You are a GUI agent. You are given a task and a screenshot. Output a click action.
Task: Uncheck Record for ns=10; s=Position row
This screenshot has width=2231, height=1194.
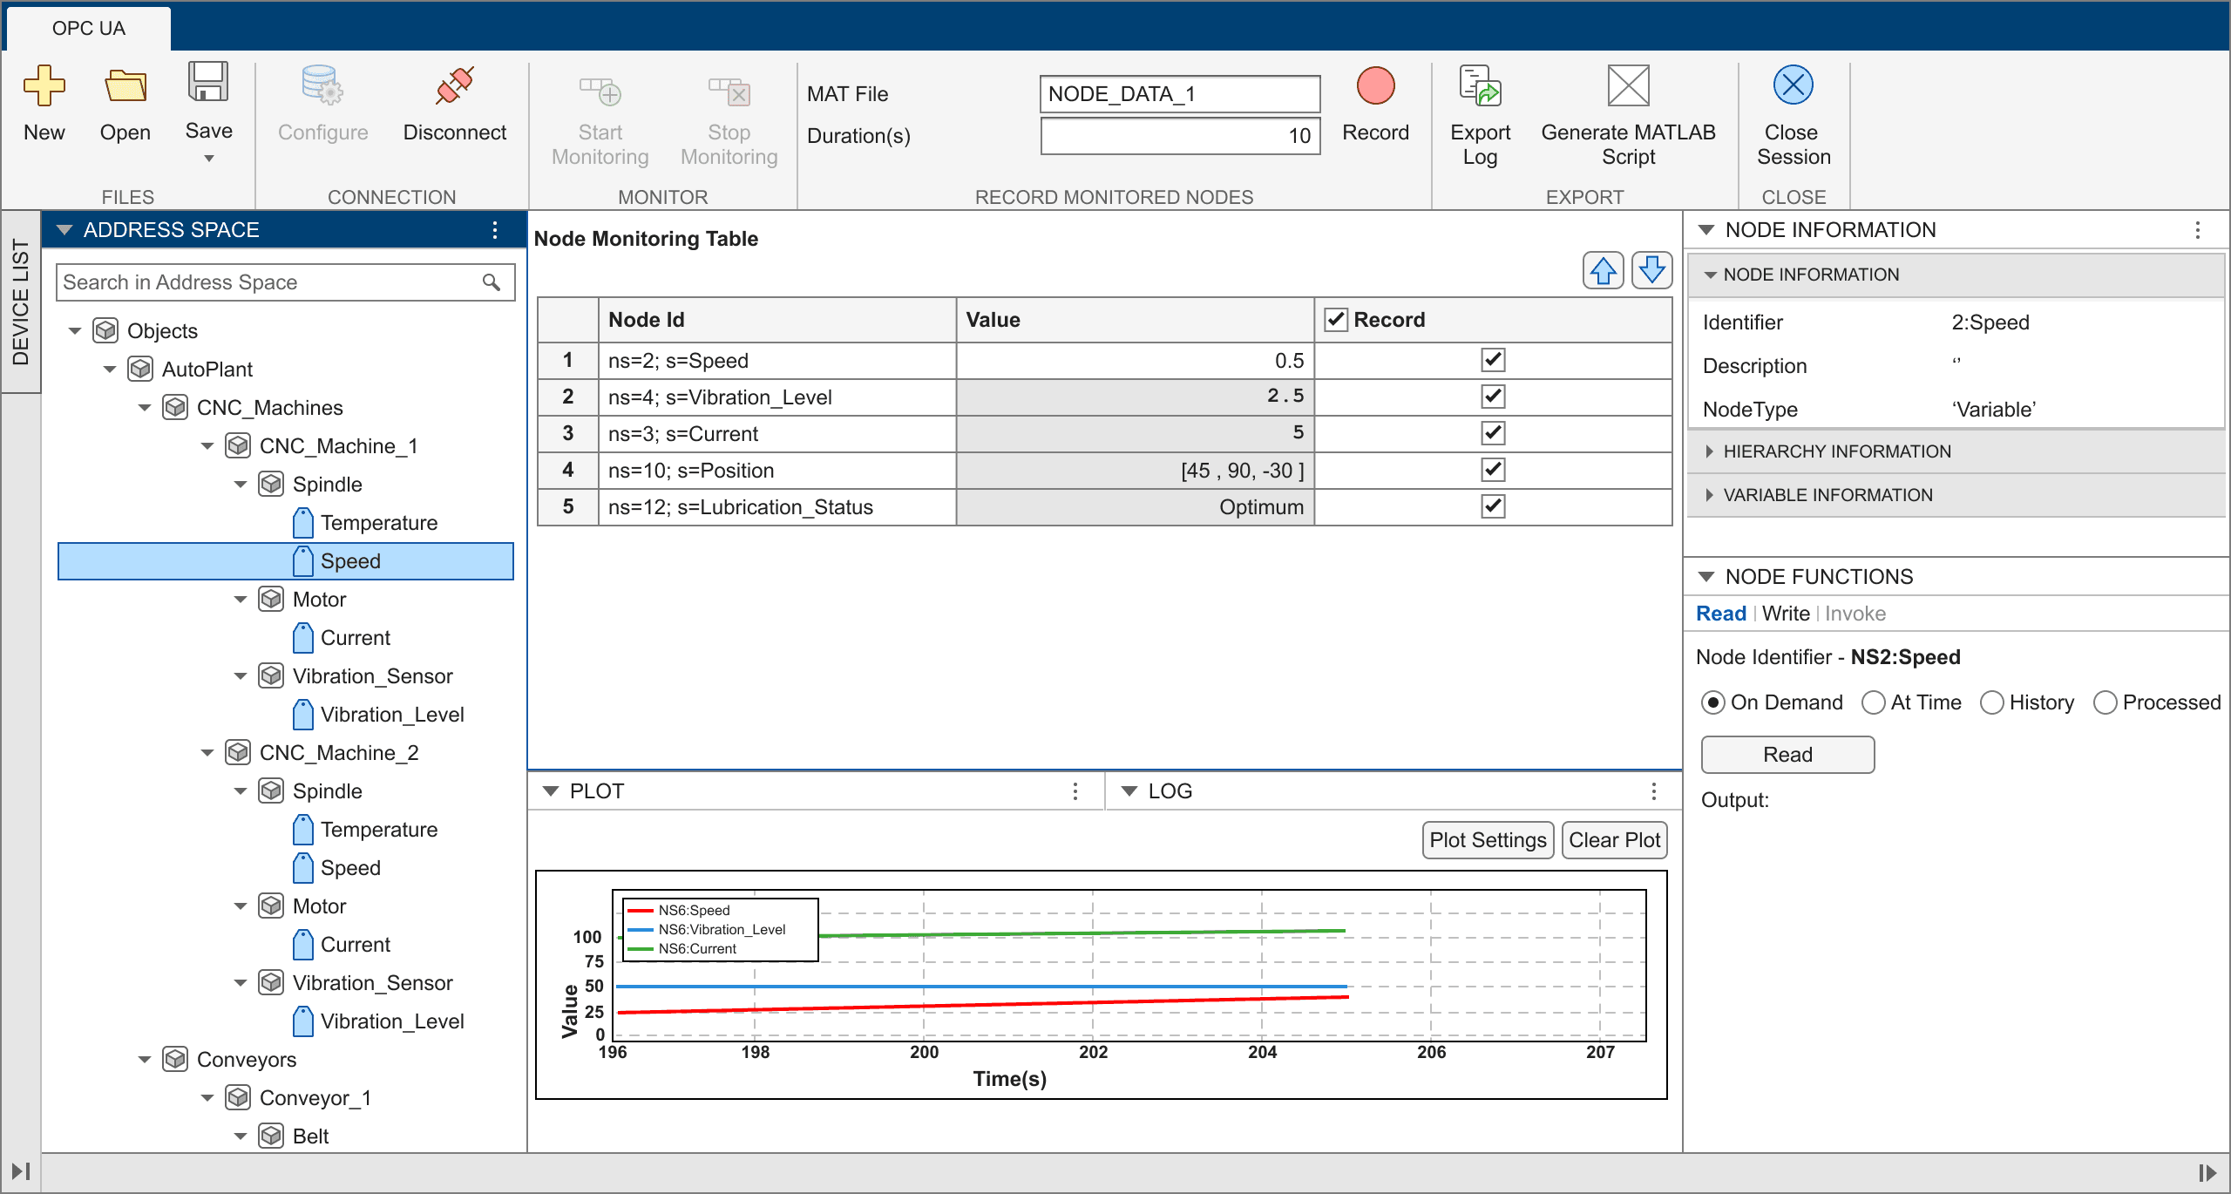1493,470
